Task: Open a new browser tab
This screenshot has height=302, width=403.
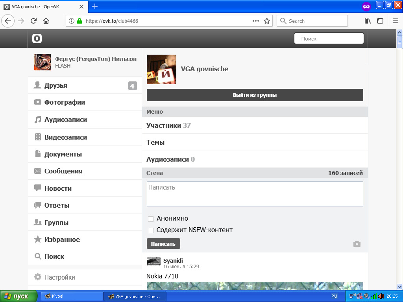Action: pyautogui.click(x=95, y=6)
